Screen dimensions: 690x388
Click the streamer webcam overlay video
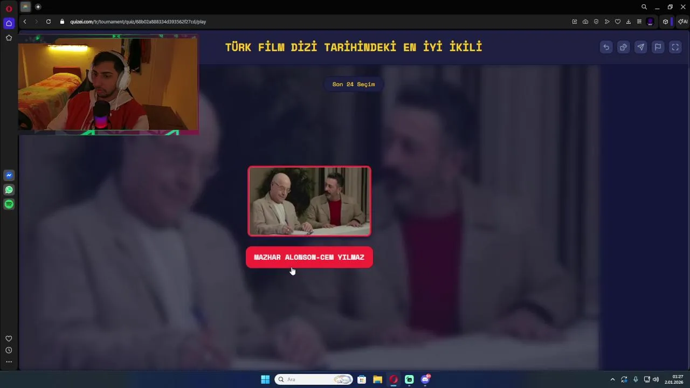coord(108,85)
